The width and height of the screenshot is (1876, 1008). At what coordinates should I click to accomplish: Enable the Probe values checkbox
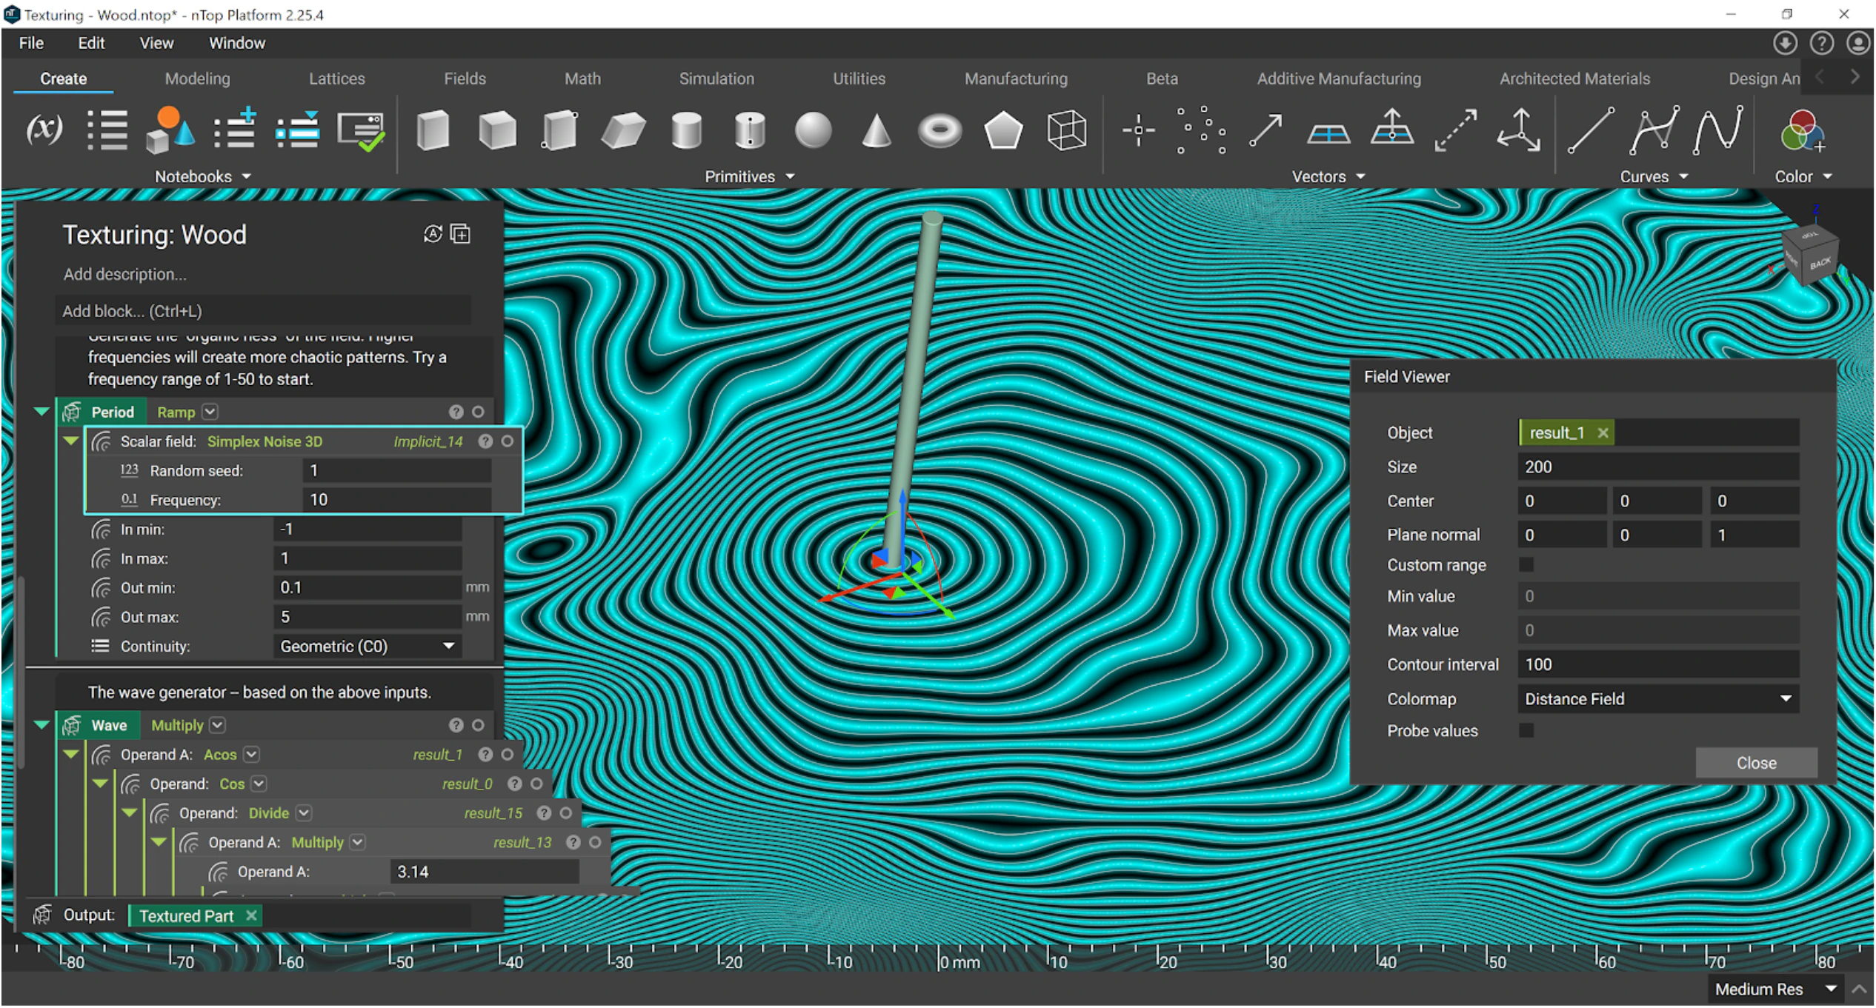click(x=1526, y=731)
